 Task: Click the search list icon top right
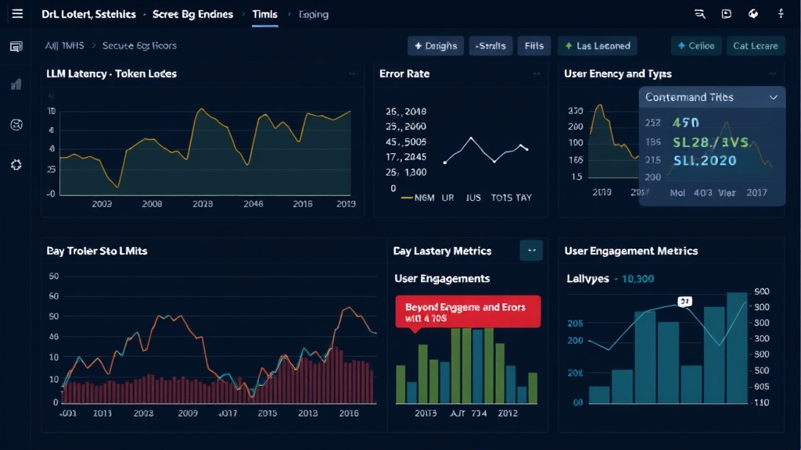point(700,14)
